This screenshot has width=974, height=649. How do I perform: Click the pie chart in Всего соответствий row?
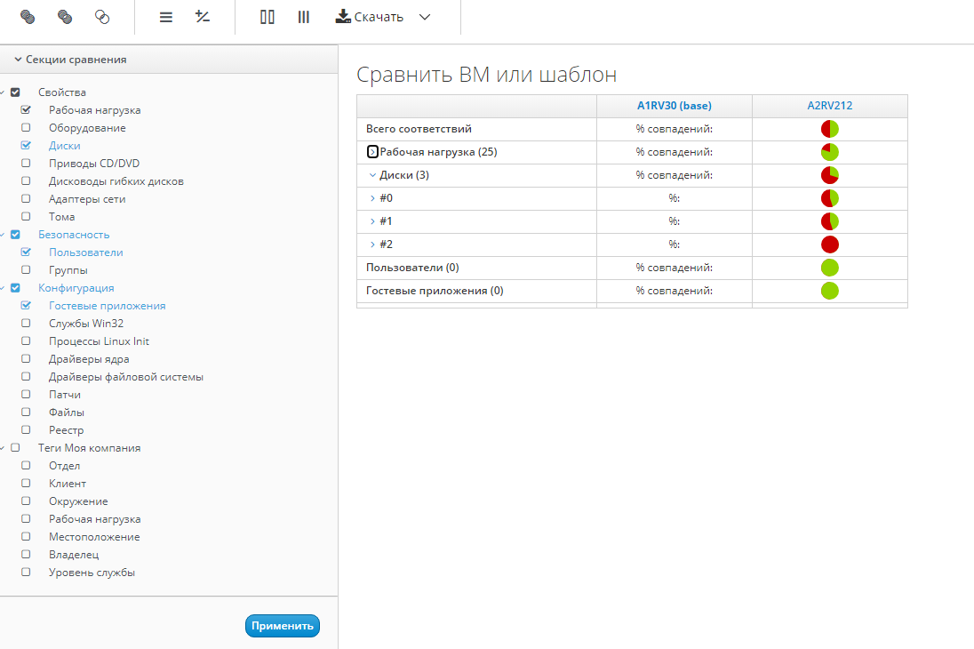click(x=830, y=129)
